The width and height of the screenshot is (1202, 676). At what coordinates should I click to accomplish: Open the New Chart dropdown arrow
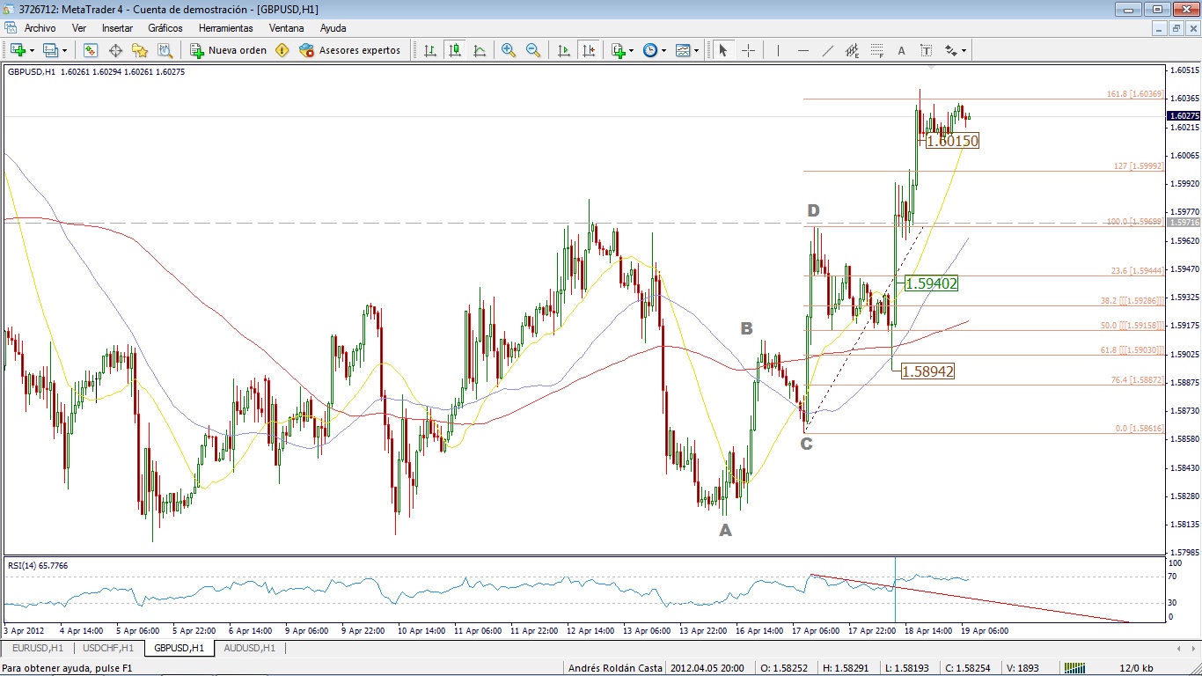(32, 50)
